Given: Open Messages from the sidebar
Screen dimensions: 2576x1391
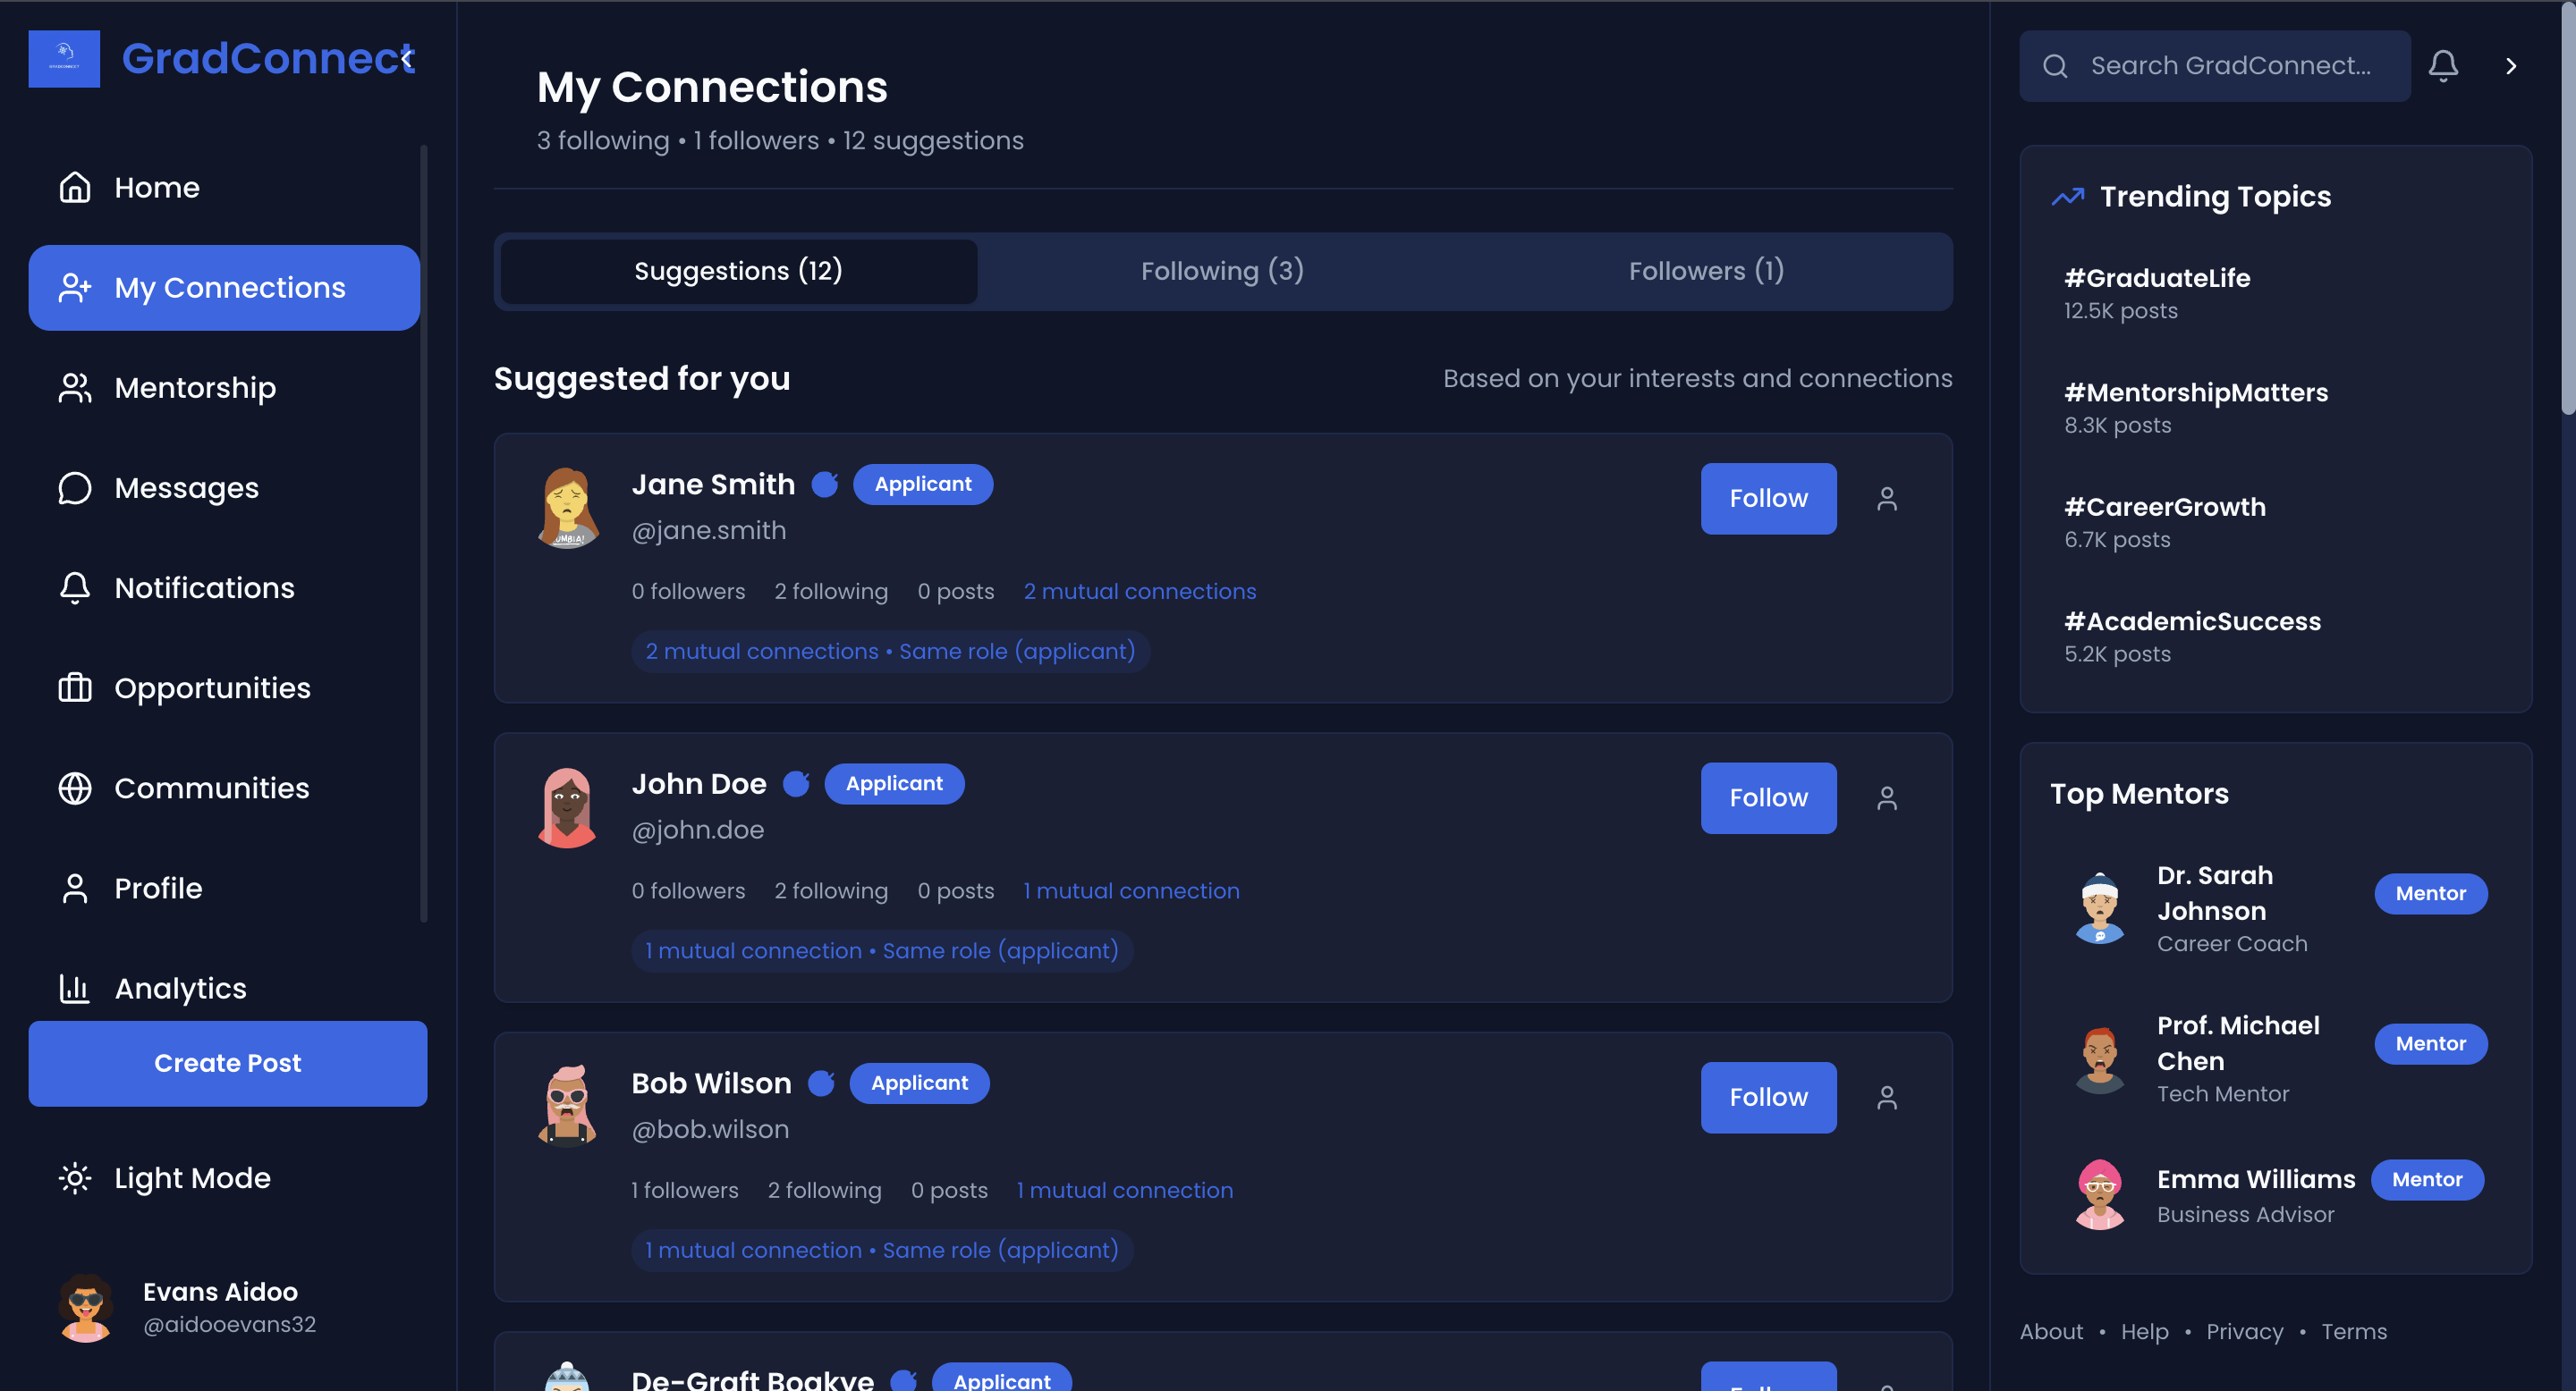Looking at the screenshot, I should click(x=186, y=487).
